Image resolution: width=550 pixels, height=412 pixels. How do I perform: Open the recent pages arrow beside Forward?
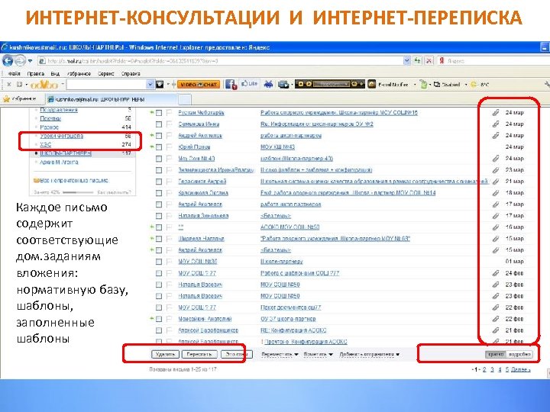coord(31,61)
